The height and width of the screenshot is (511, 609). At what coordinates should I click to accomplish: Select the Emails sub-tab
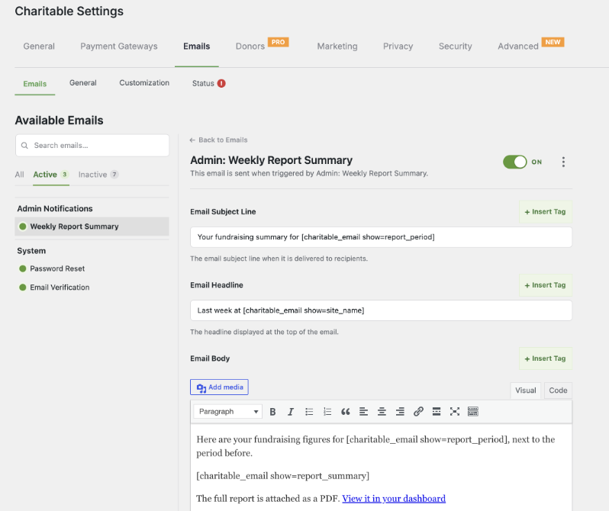[35, 84]
